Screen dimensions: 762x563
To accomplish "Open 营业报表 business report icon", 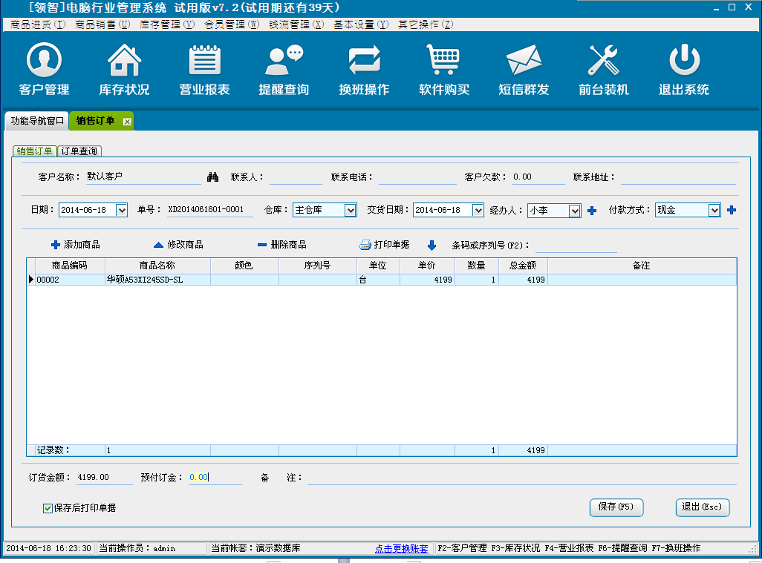I will click(204, 61).
